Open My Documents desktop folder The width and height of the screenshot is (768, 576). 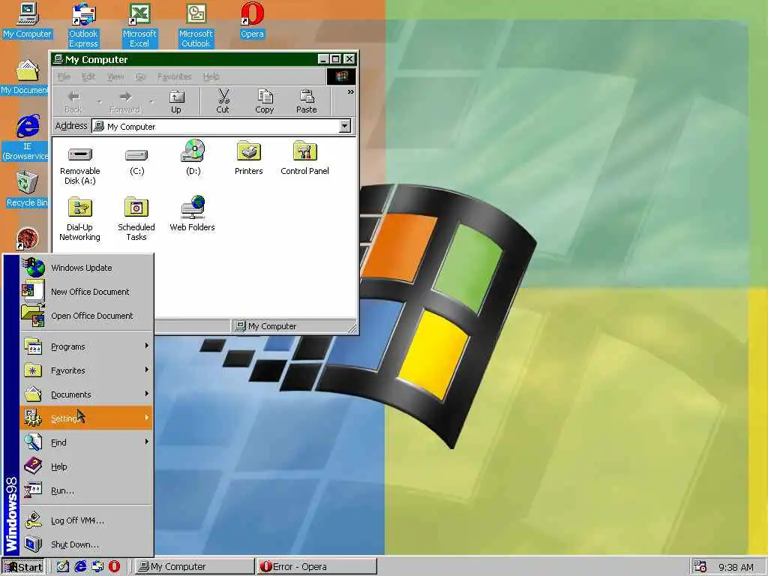(25, 77)
